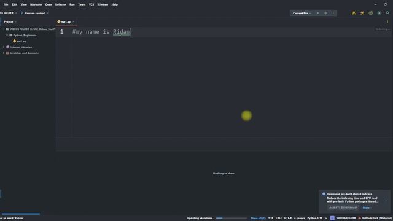This screenshot has width=393, height=221.
Task: Open the Current File run configuration dropdown
Action: [302, 13]
